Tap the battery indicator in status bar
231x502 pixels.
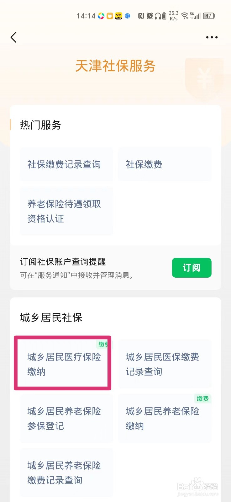209,16
